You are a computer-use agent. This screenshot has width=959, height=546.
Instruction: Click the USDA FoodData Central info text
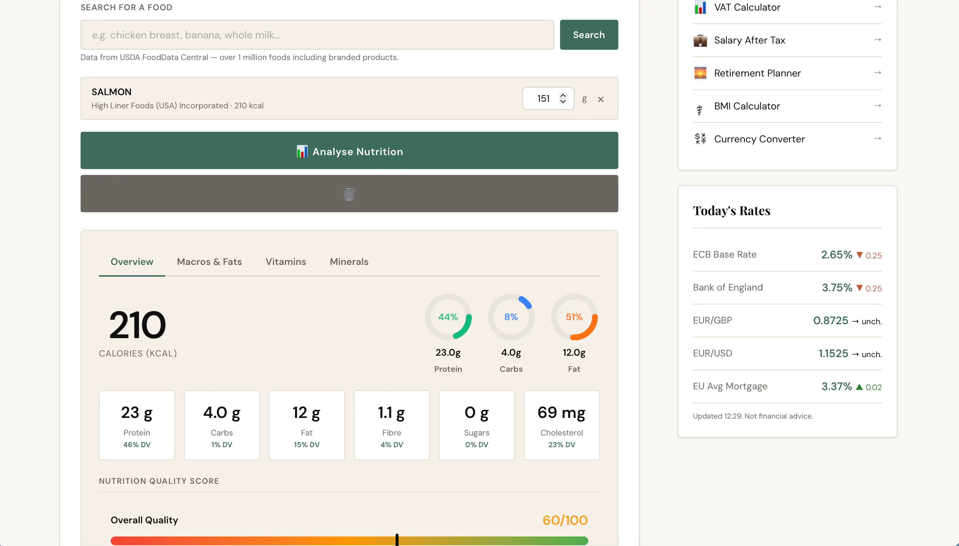click(240, 57)
